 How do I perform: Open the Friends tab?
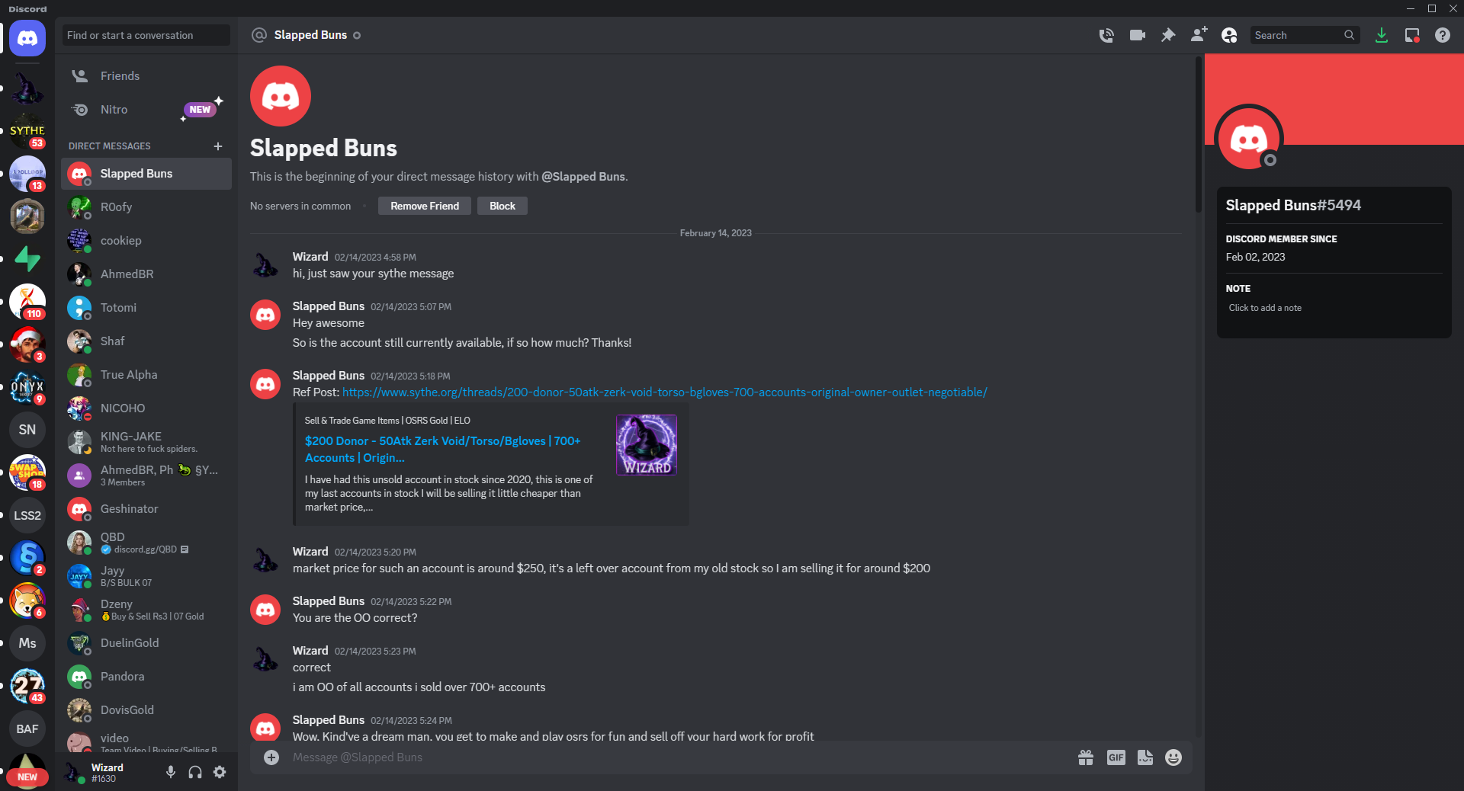pos(120,76)
